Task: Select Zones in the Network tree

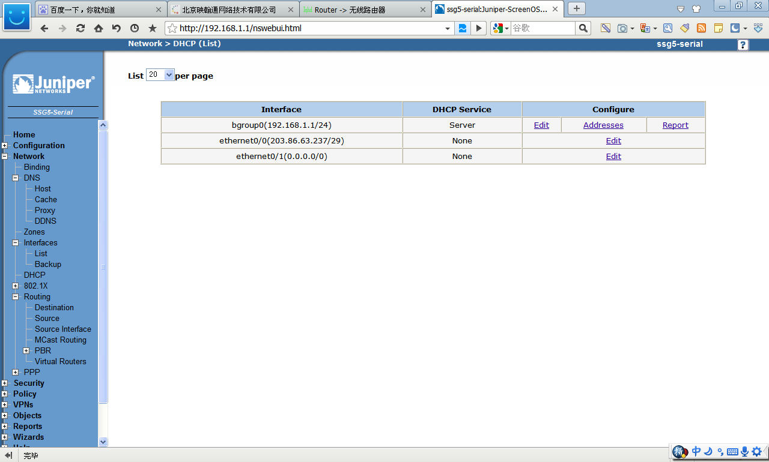Action: point(34,232)
